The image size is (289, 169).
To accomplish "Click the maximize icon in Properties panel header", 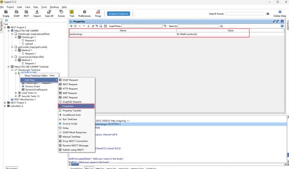I will click(x=282, y=21).
